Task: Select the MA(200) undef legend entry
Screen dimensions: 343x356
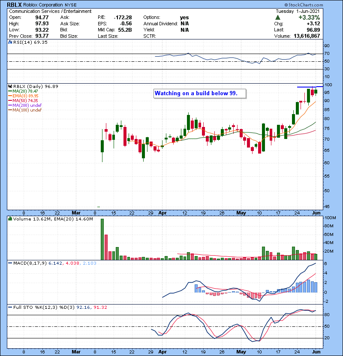Action: tap(25, 106)
